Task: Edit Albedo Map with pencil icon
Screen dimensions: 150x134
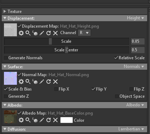Action: tap(42, 120)
